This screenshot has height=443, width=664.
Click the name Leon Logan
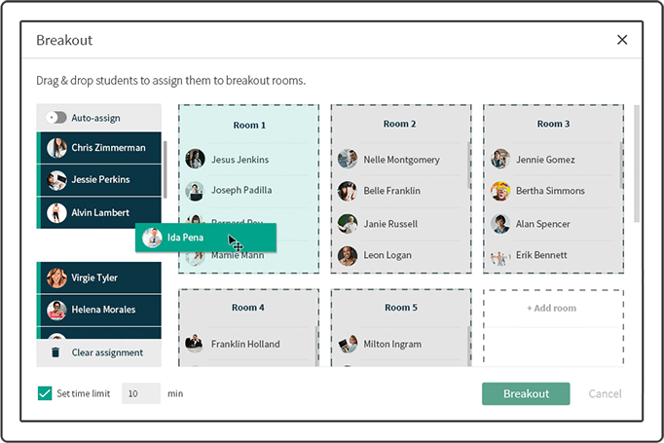coord(387,255)
